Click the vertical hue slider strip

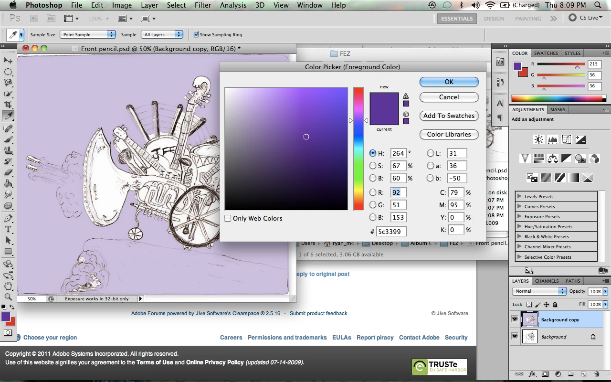358,149
